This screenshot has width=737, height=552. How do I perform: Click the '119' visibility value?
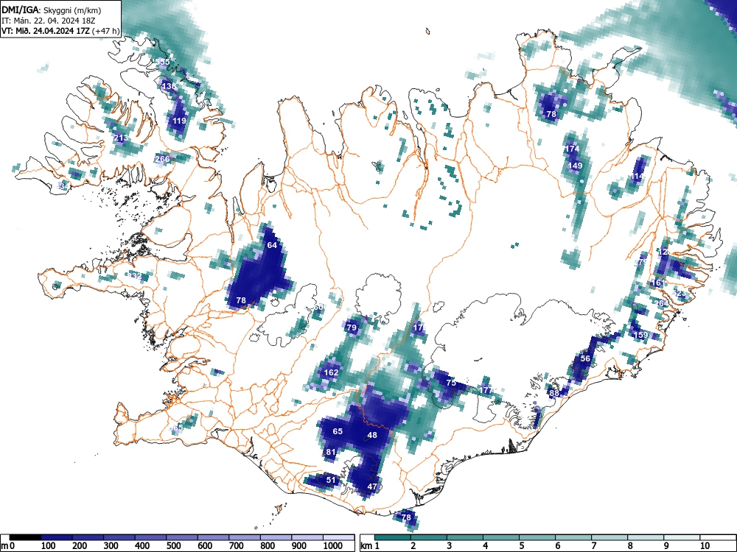(x=179, y=121)
